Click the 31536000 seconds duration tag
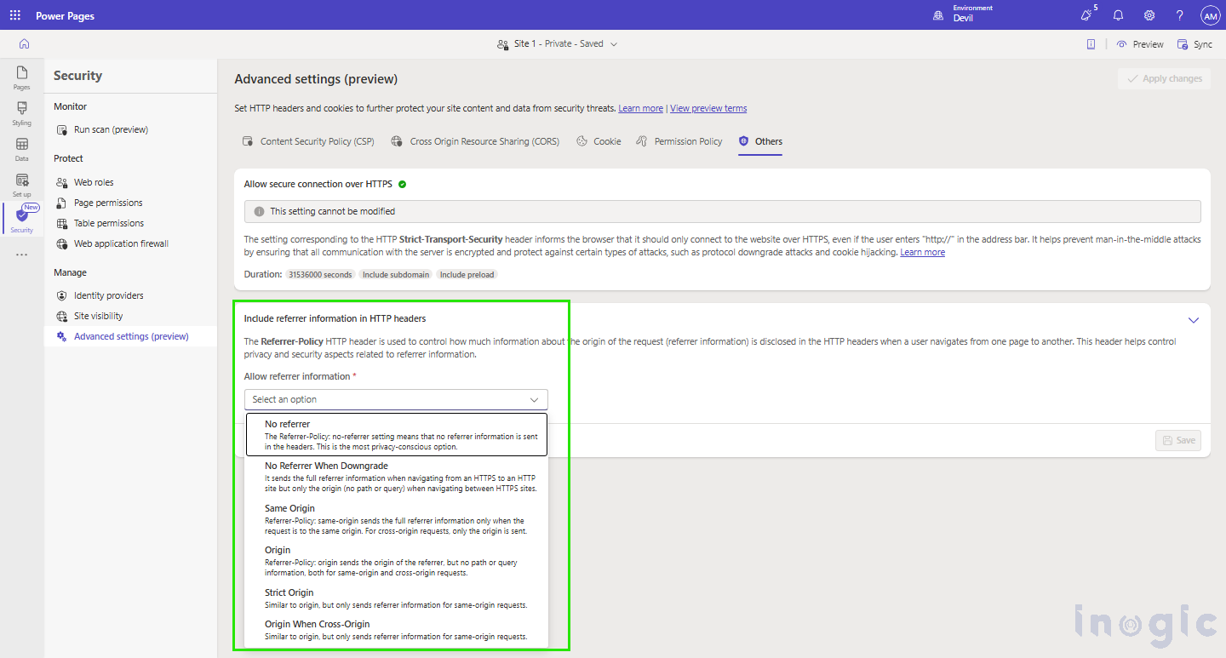The height and width of the screenshot is (658, 1226). (x=320, y=275)
